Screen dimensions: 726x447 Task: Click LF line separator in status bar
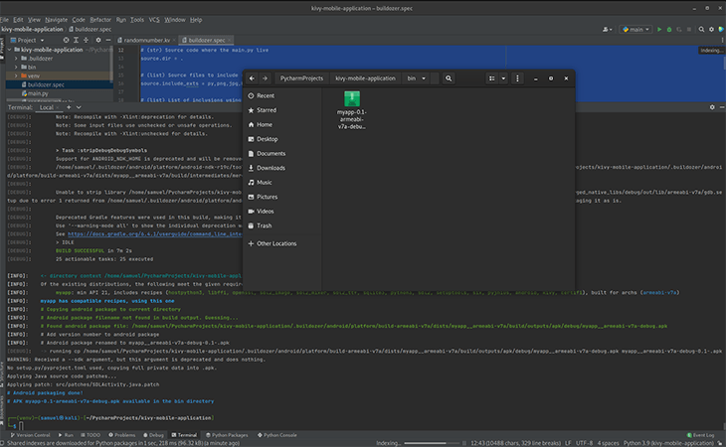coord(568,443)
